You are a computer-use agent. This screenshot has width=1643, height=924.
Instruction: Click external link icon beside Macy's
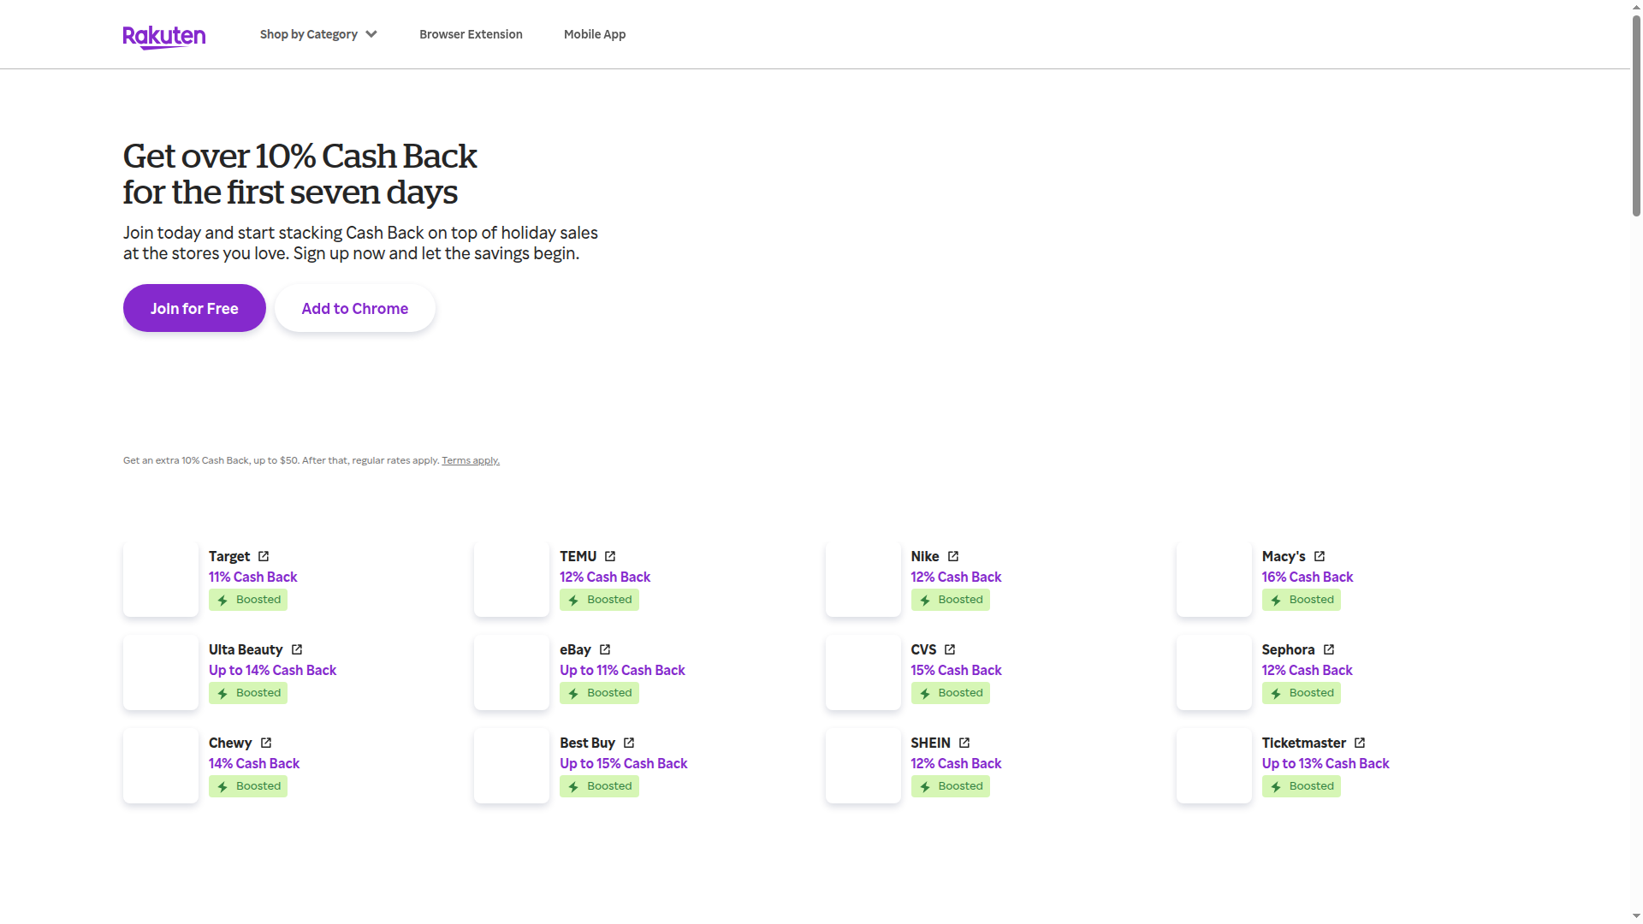(x=1320, y=556)
